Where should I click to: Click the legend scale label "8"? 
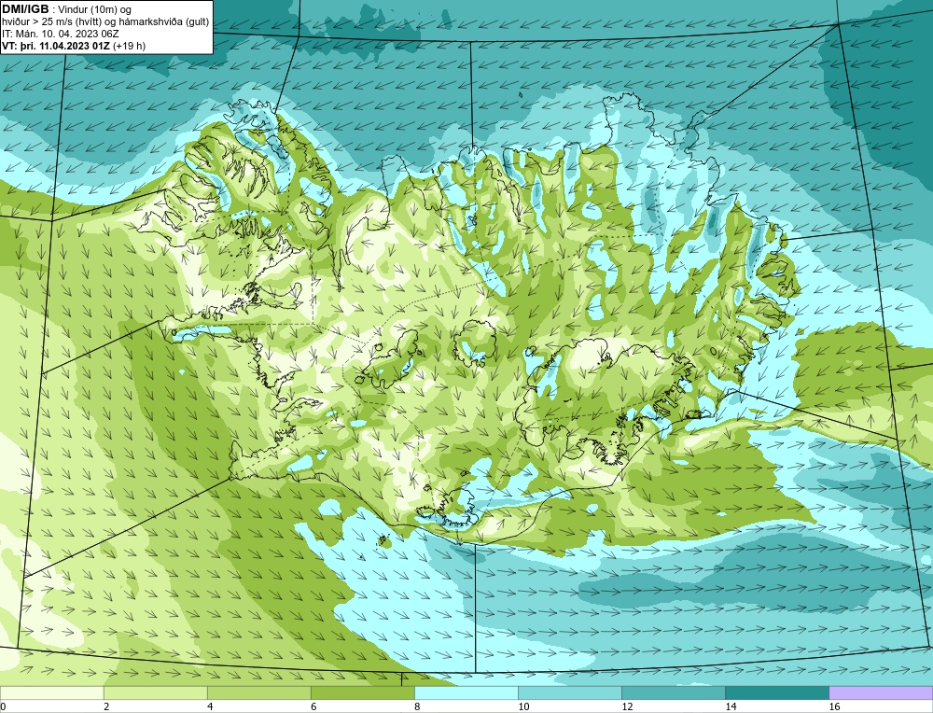click(x=416, y=707)
